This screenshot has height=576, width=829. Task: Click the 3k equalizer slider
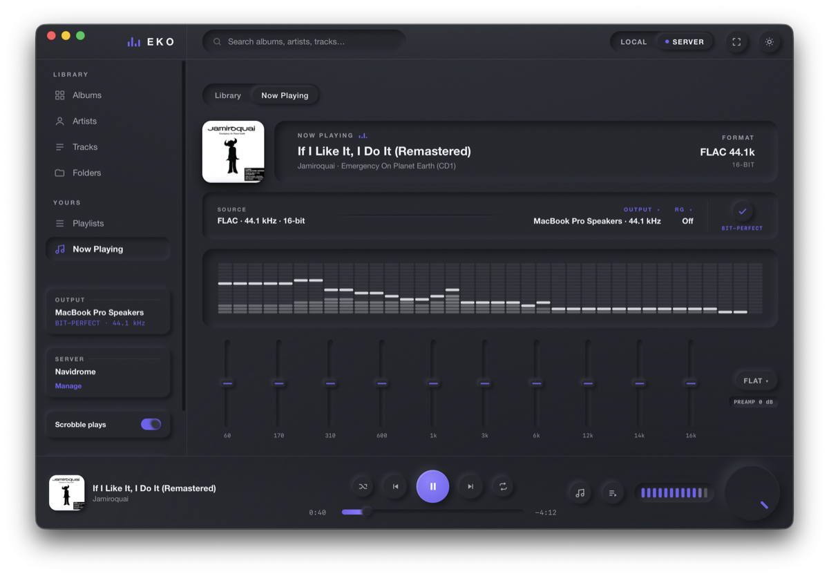(484, 383)
